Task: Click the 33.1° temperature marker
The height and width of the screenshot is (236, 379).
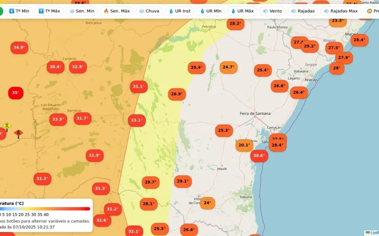Action: [137, 120]
